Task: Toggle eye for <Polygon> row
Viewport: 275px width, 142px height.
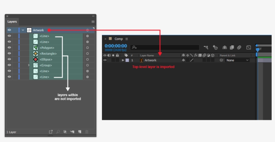Action: click(x=9, y=47)
